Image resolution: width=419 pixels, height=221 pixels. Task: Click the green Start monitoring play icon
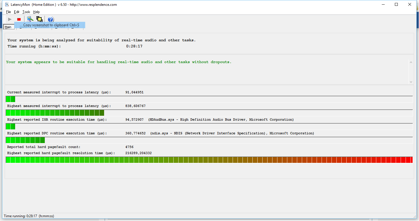[x=10, y=19]
